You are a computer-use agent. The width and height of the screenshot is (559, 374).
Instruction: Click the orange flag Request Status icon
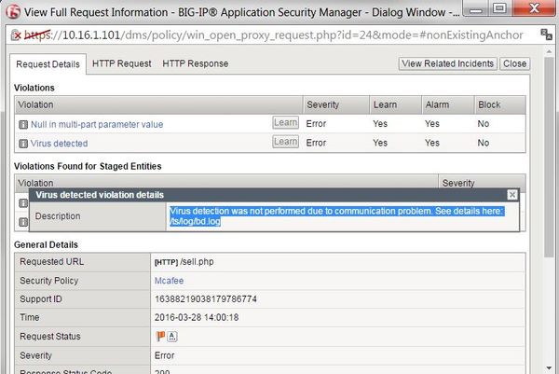(x=159, y=336)
